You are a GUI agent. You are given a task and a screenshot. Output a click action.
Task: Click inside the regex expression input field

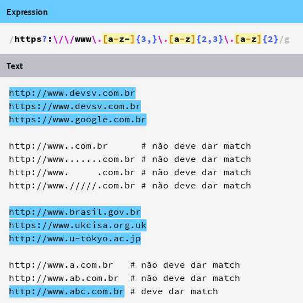[x=151, y=39]
